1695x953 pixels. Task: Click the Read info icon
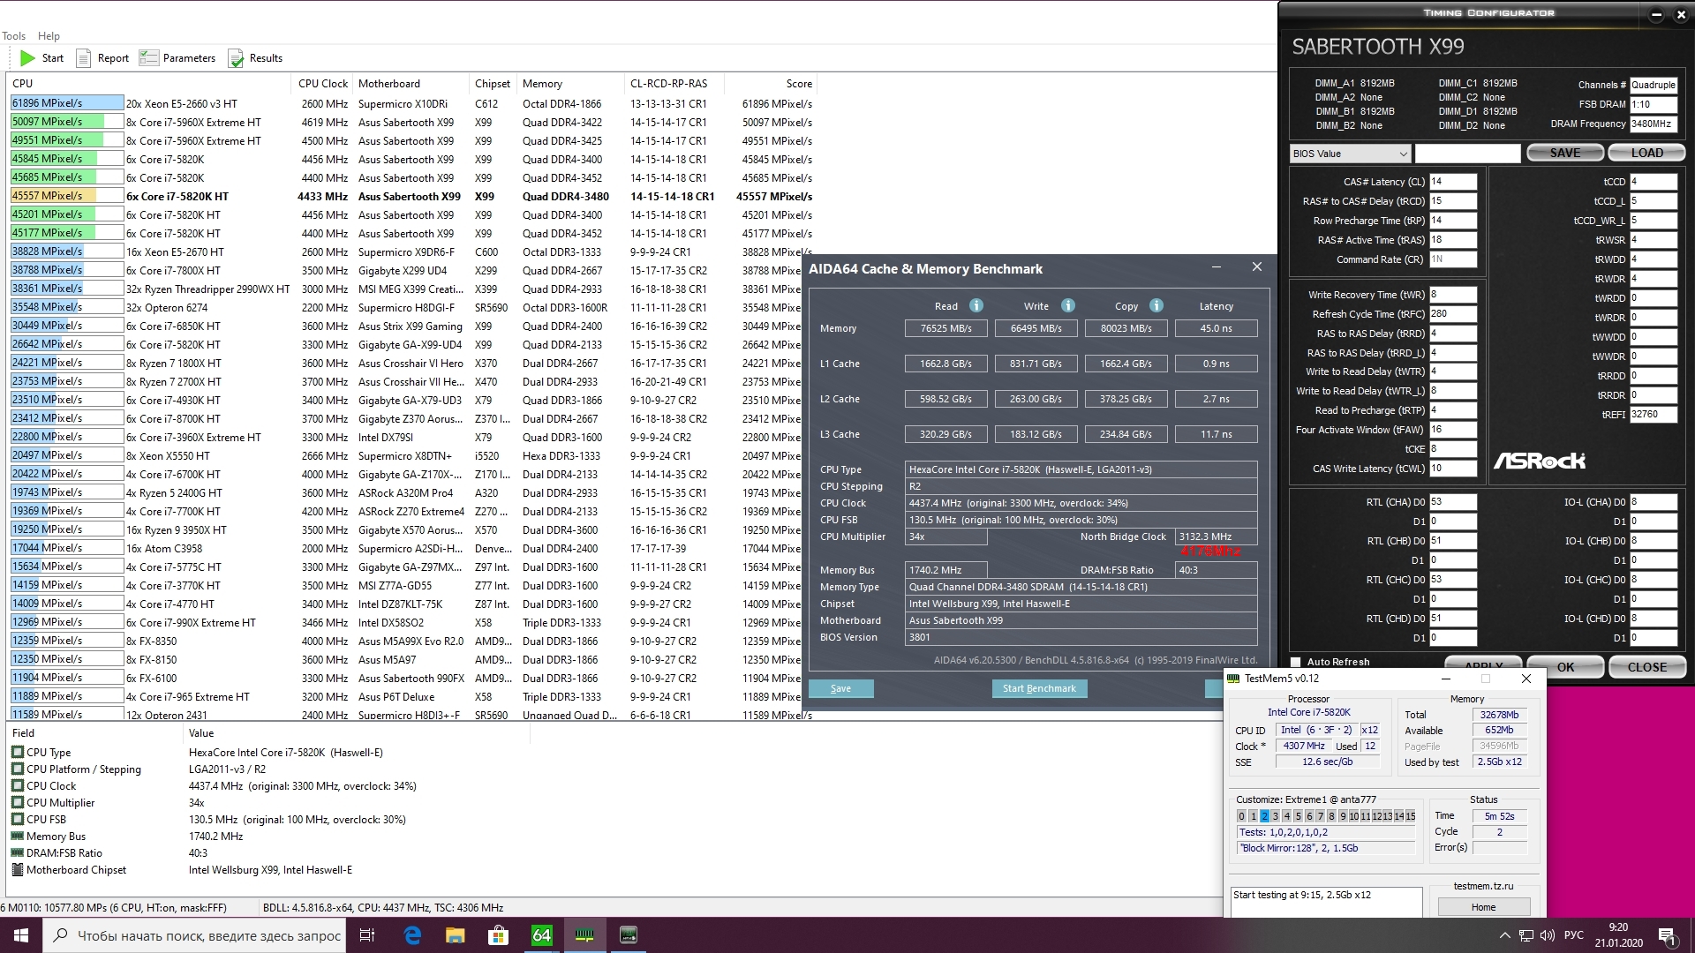click(976, 306)
